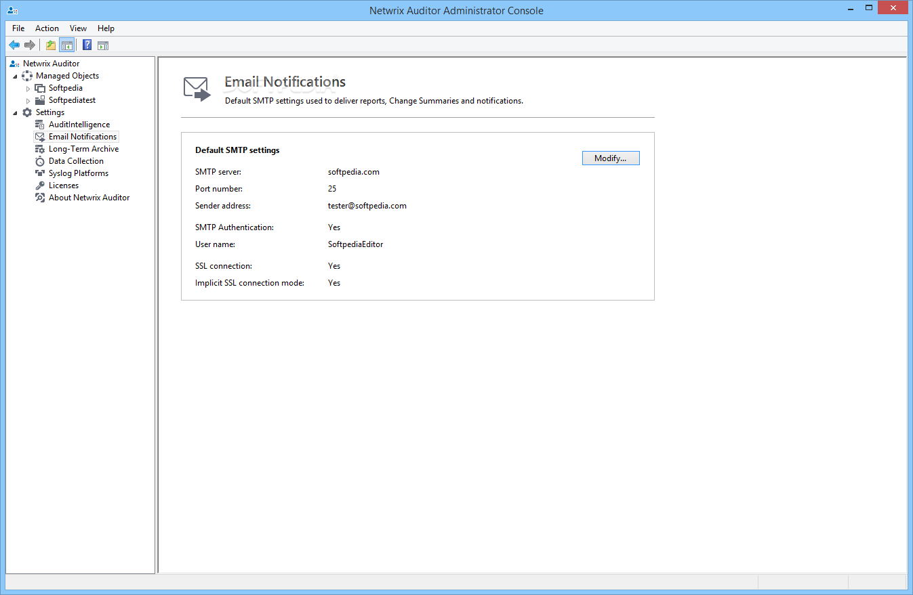Open Long-Term Archive settings
913x595 pixels.
pos(83,149)
